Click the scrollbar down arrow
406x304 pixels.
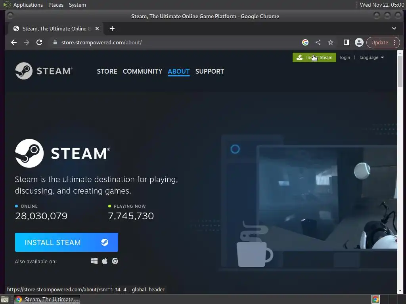click(400, 291)
